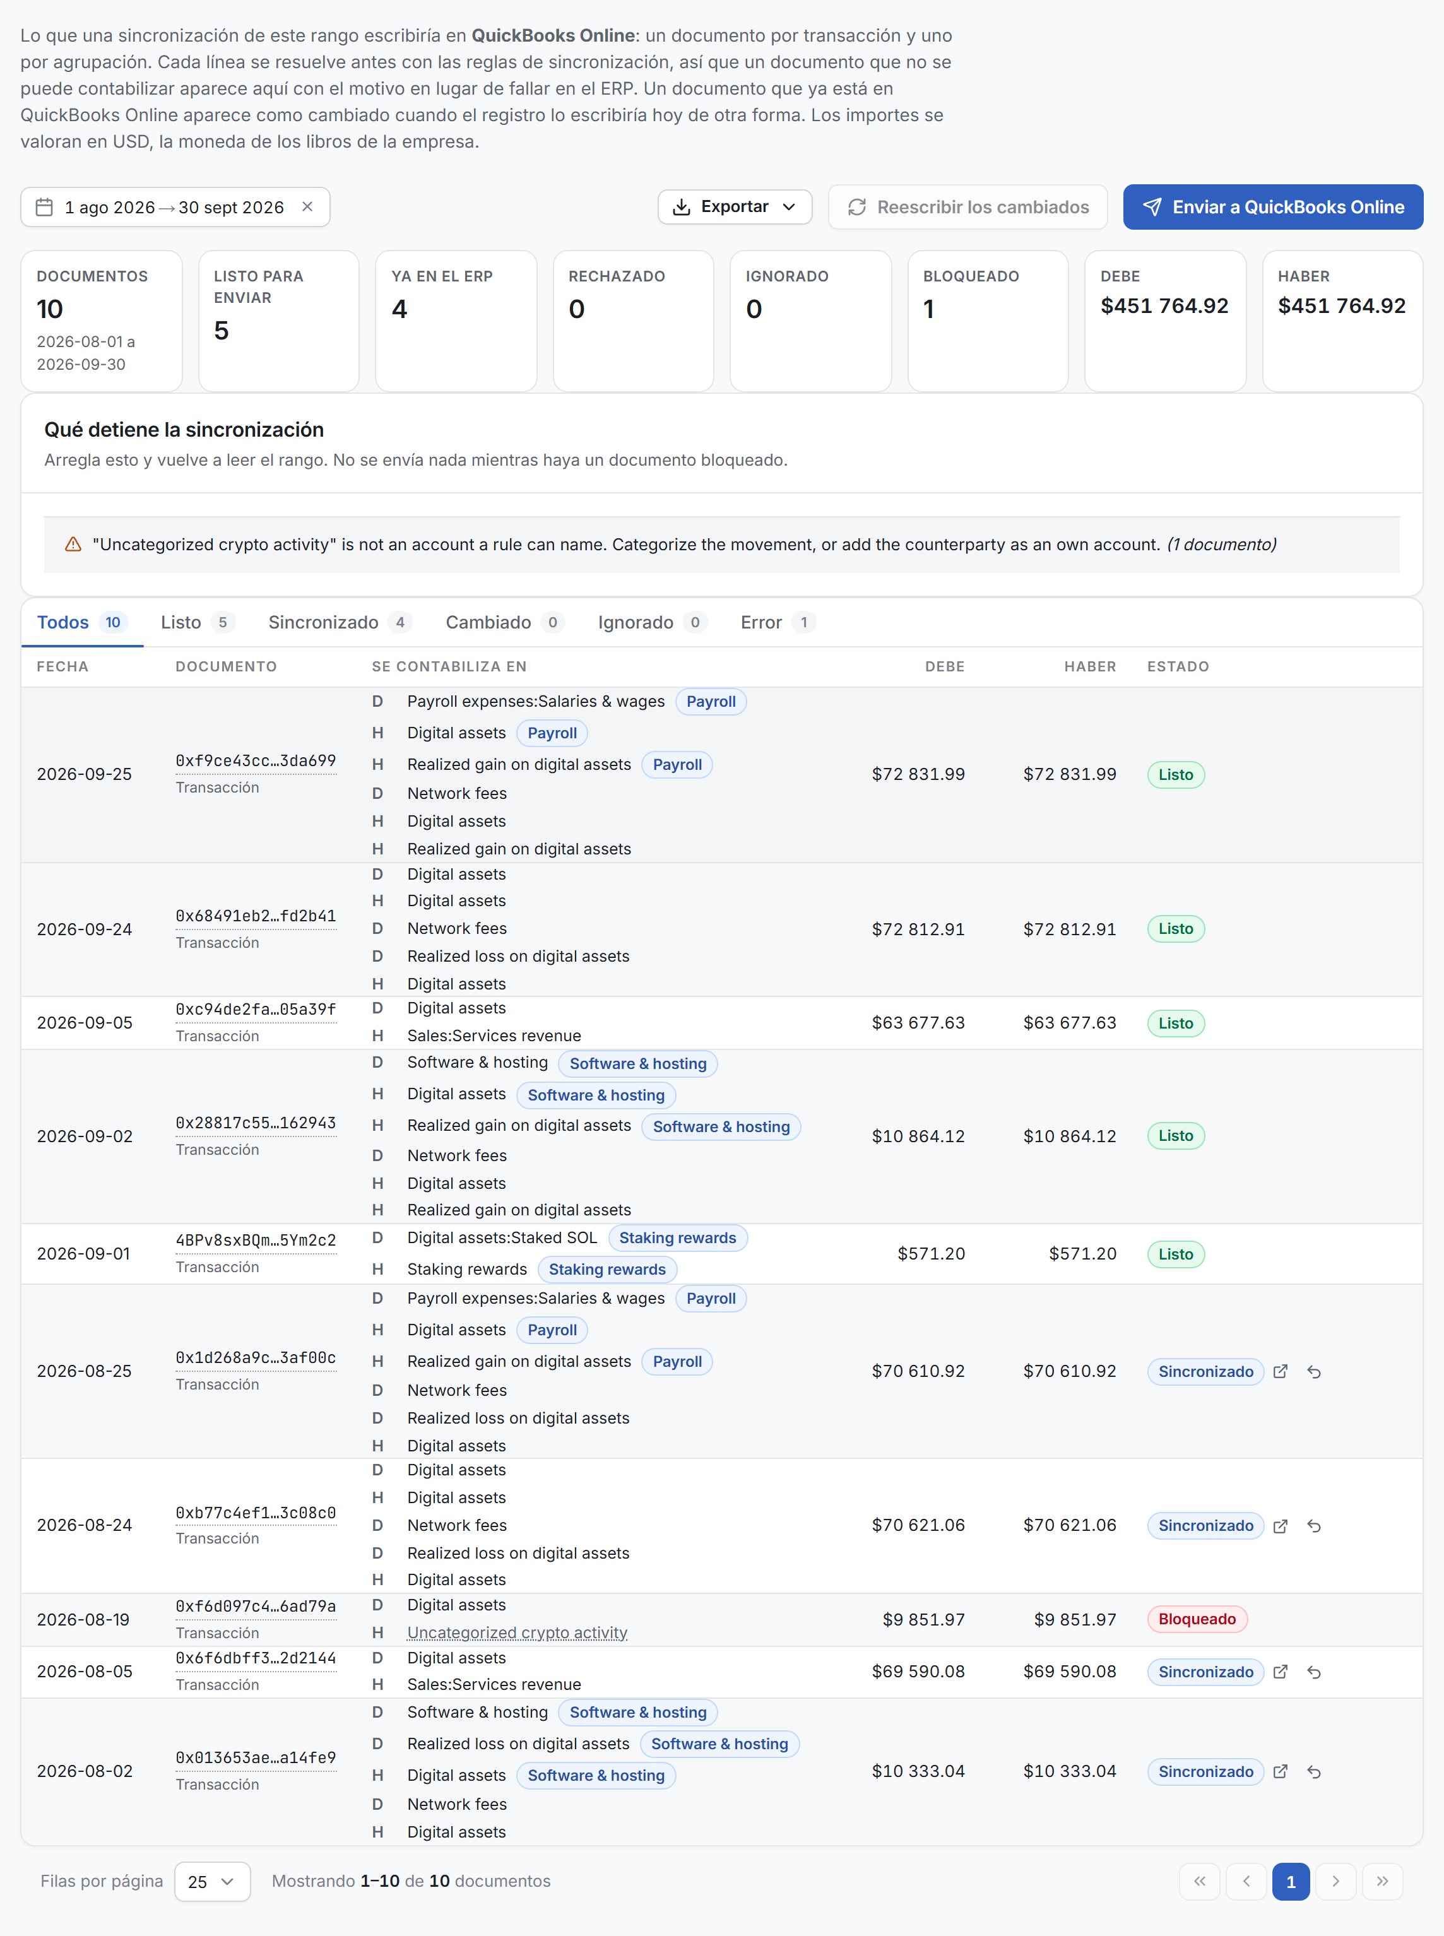Open the Exportar dropdown
1444x1936 pixels.
[x=735, y=207]
